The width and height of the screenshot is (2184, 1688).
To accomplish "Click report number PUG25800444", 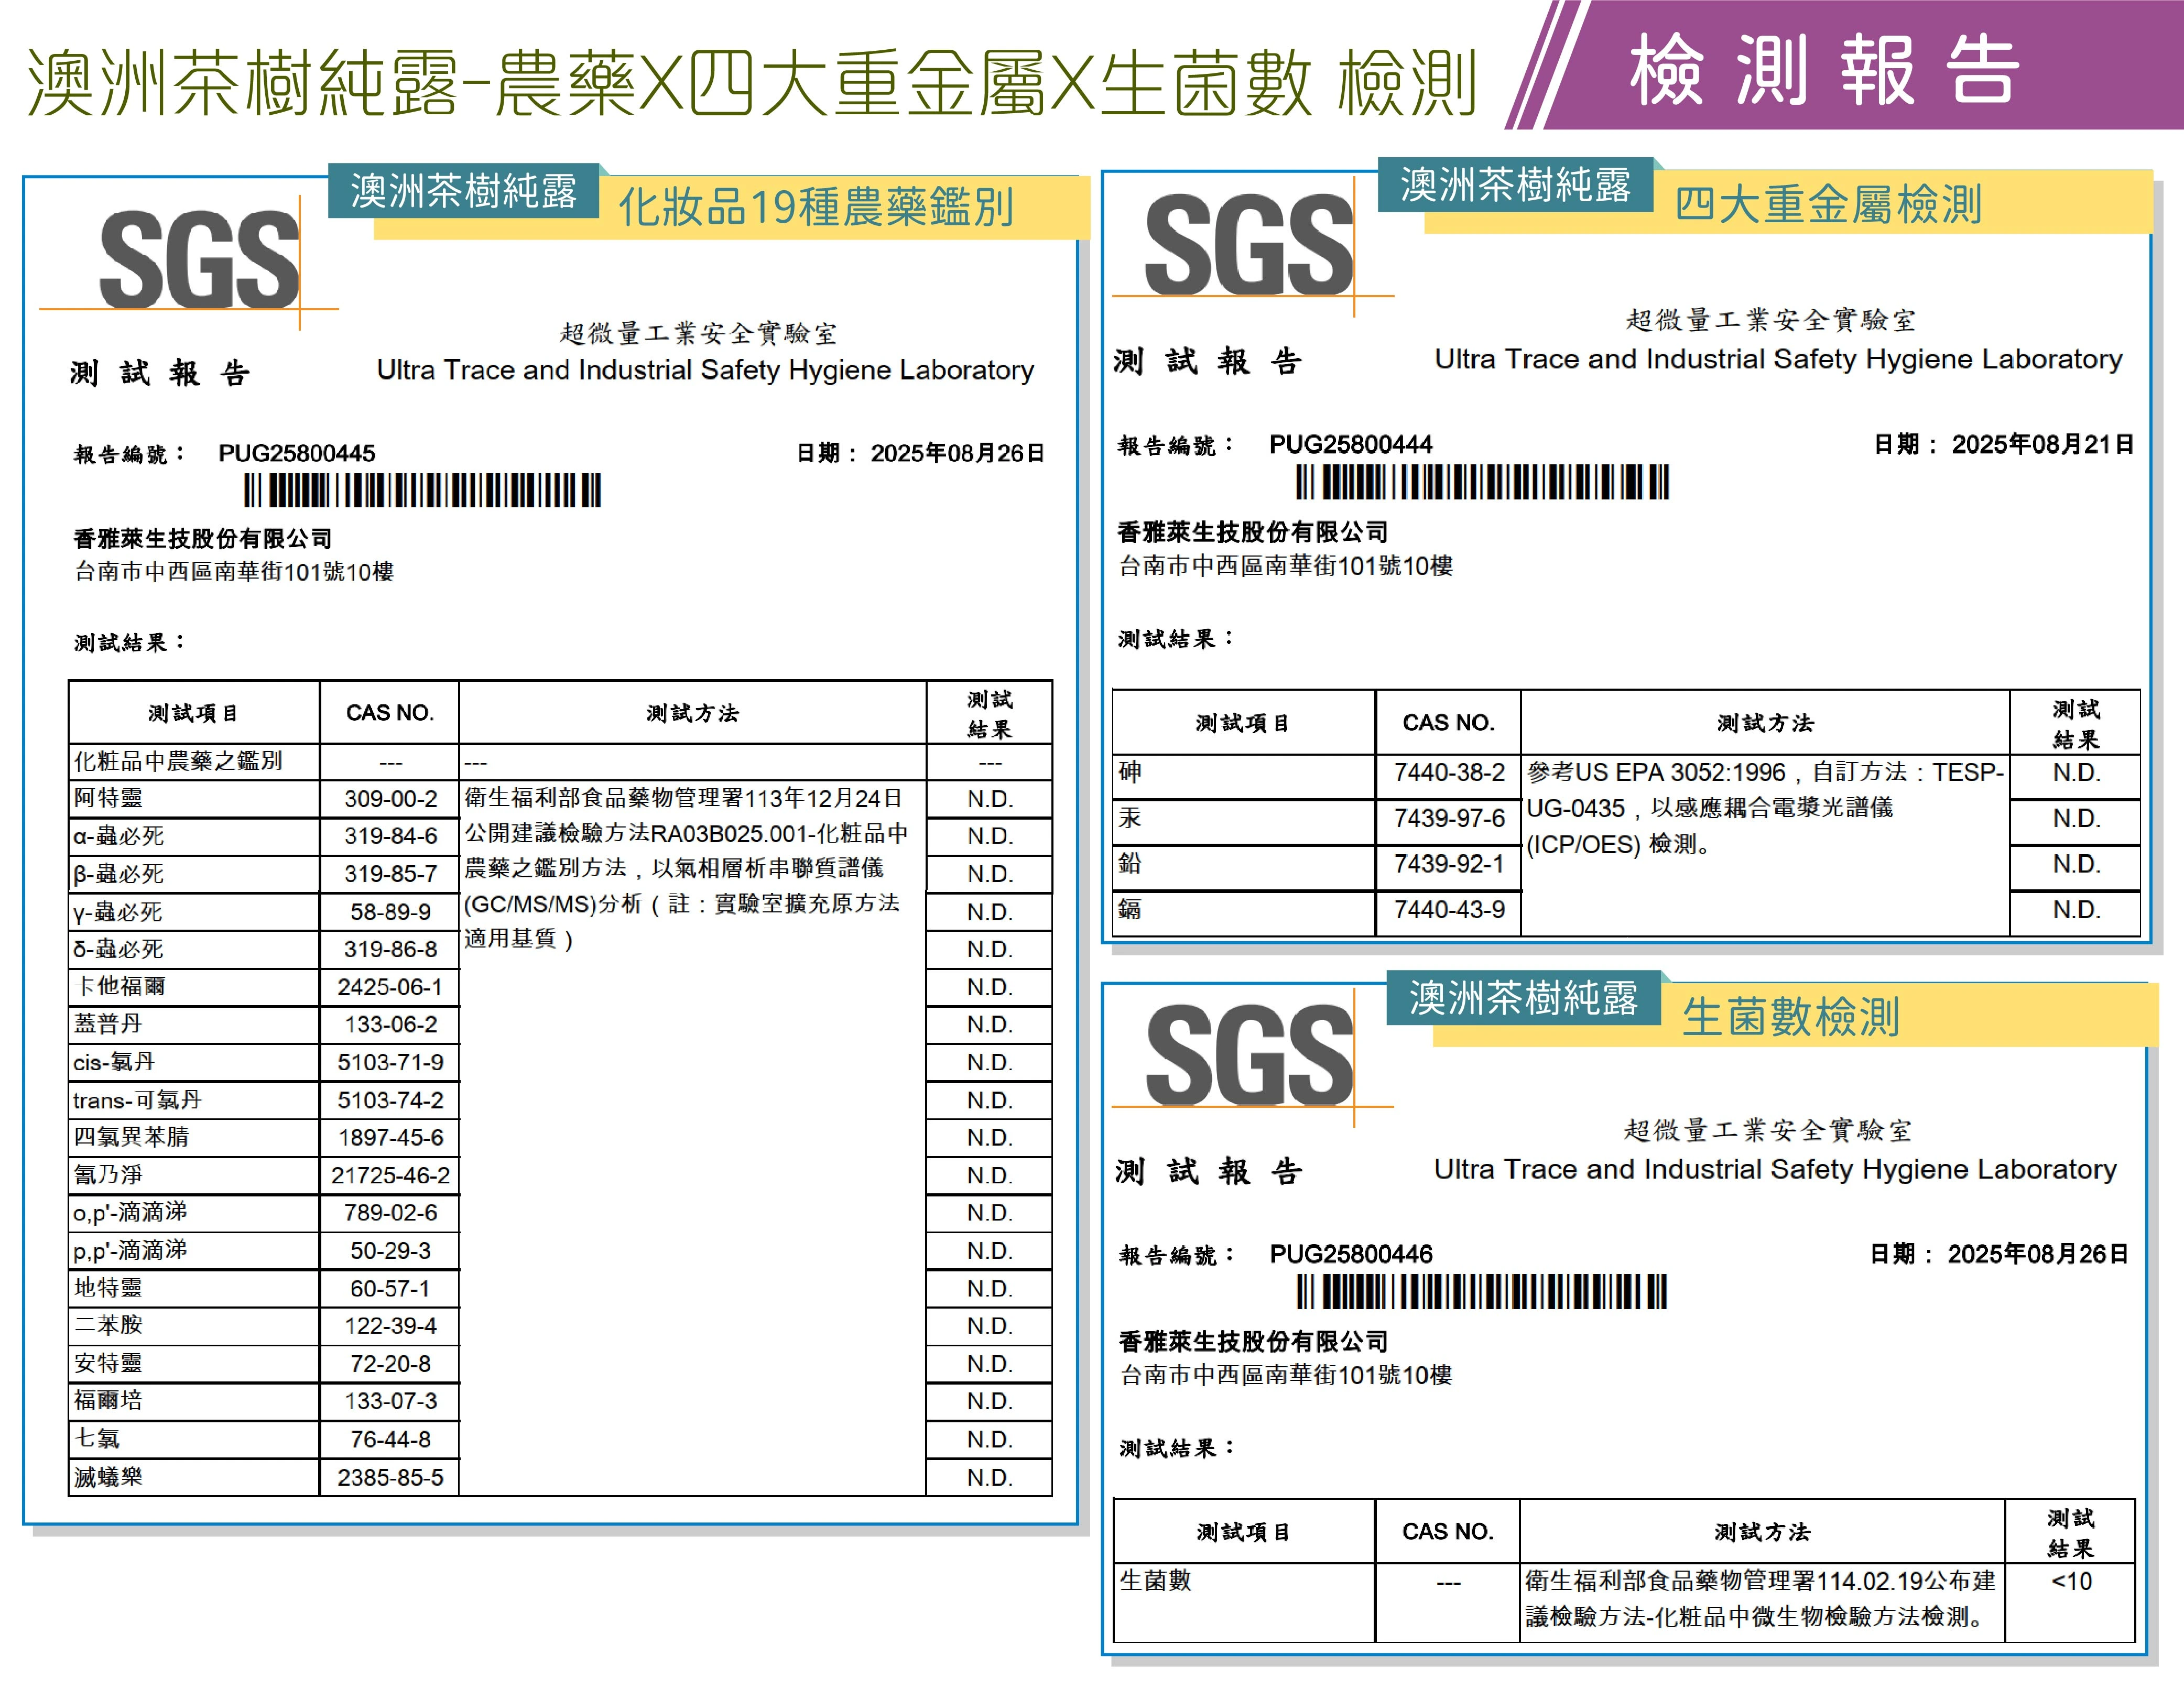I will coord(1350,444).
